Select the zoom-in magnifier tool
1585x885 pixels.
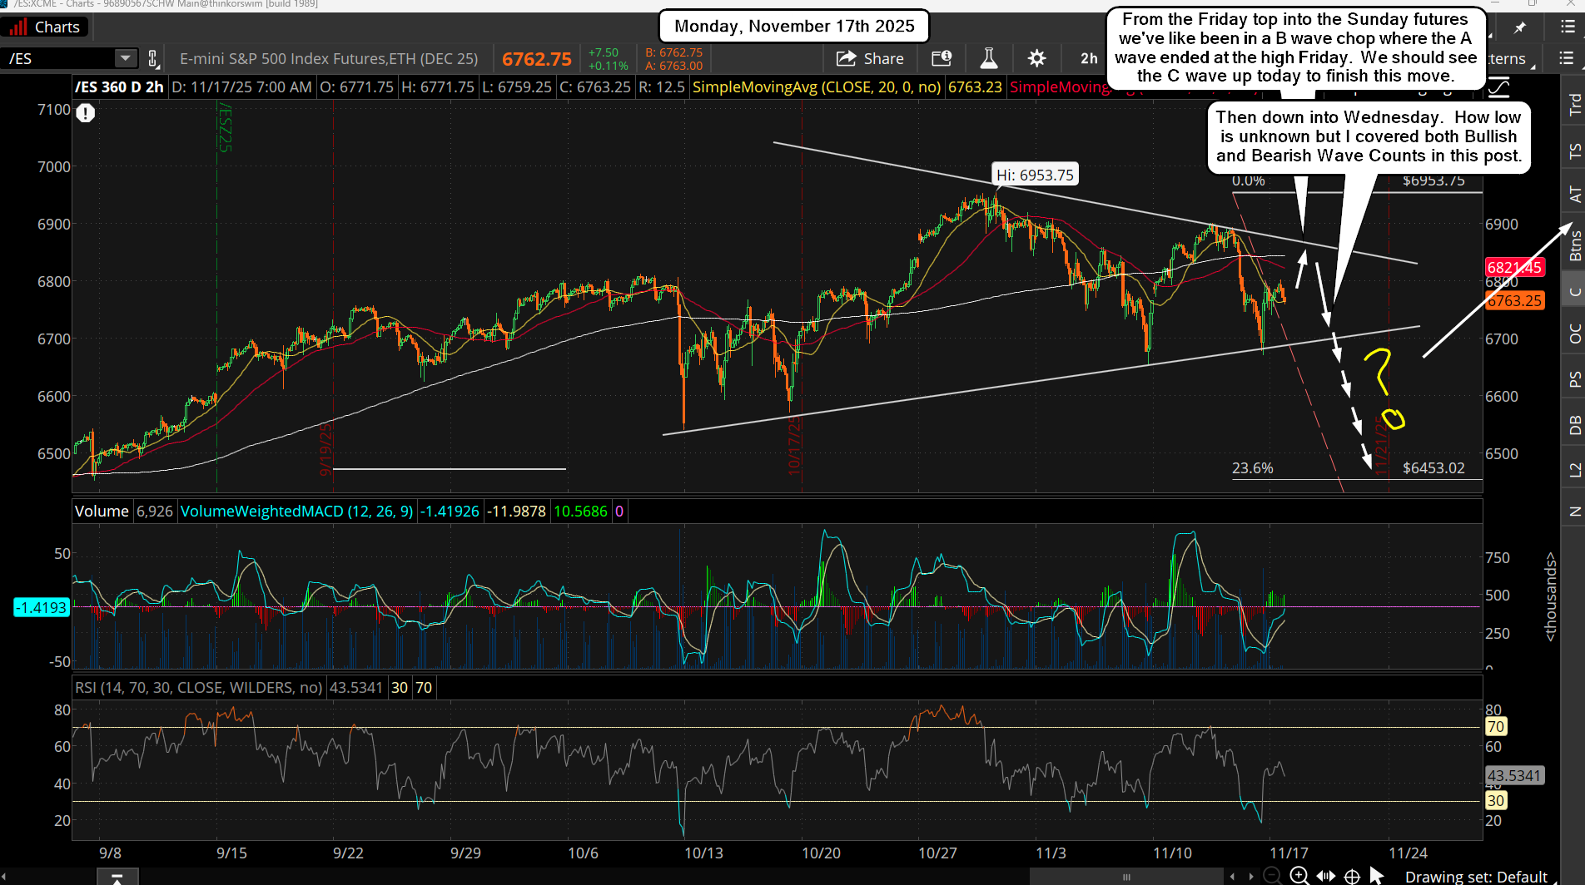tap(1297, 876)
